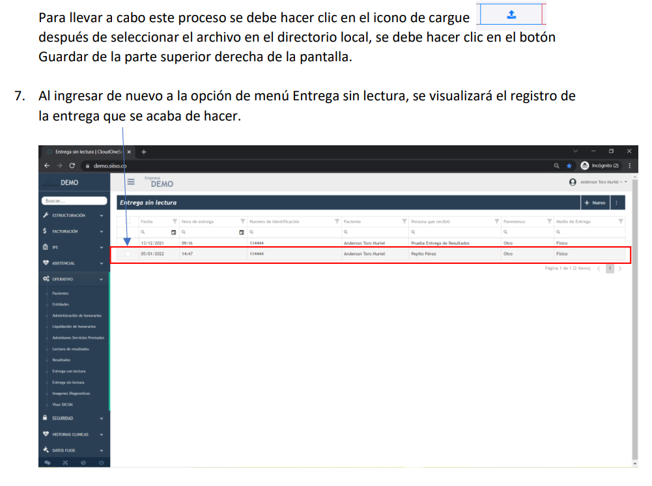The width and height of the screenshot is (652, 486).
Task: Click the circle-slash icon in the sidebar footer
Action: click(x=83, y=463)
